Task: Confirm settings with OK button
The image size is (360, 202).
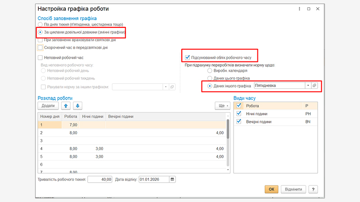Action: pos(271,189)
